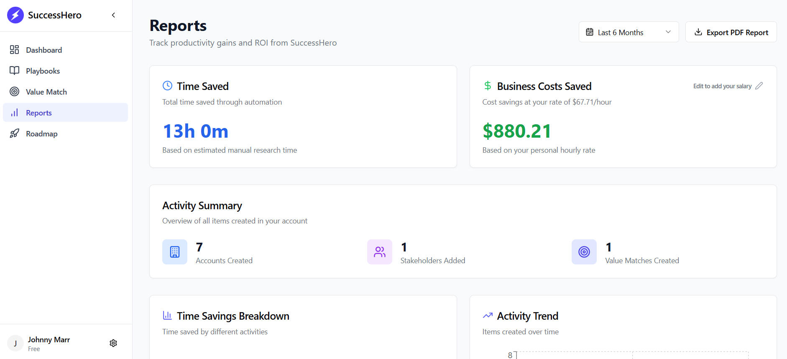
Task: Click the SuccessHero lightning bolt logo
Action: pos(15,15)
